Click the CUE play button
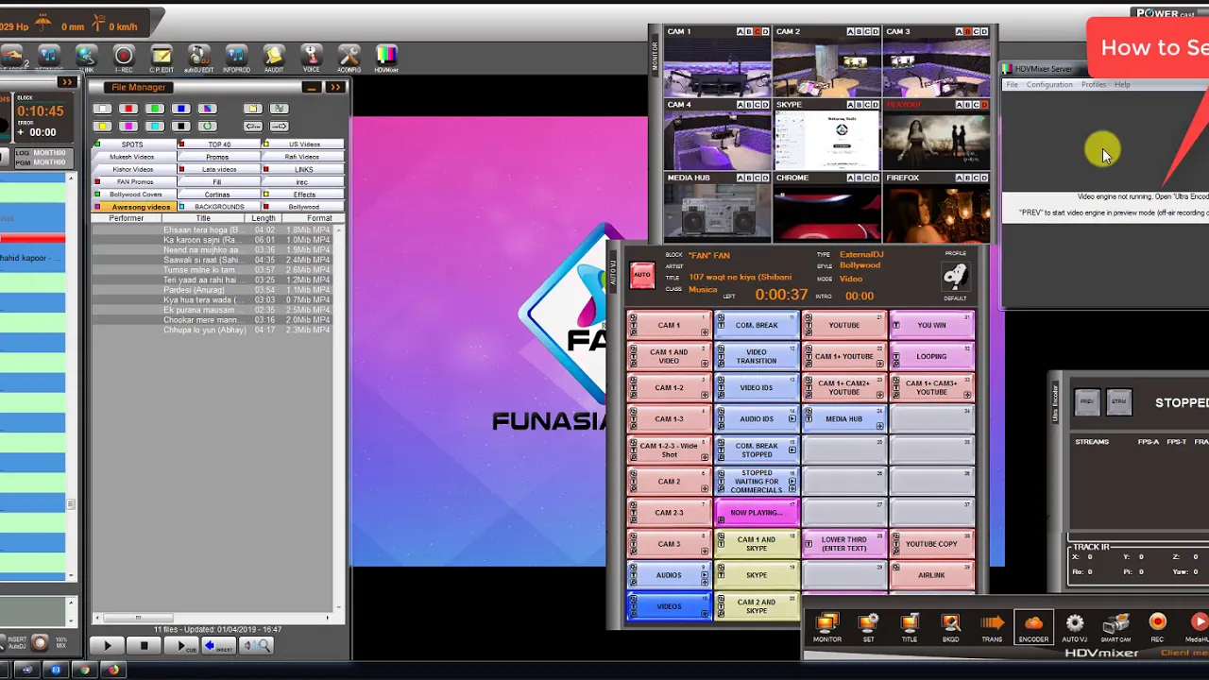 click(181, 646)
